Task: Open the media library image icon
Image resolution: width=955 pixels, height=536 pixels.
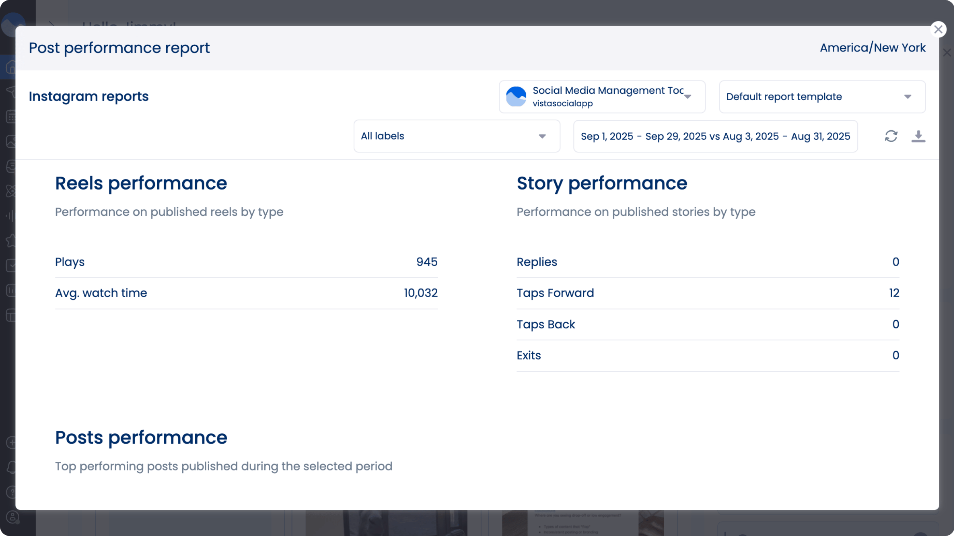Action: (12, 142)
